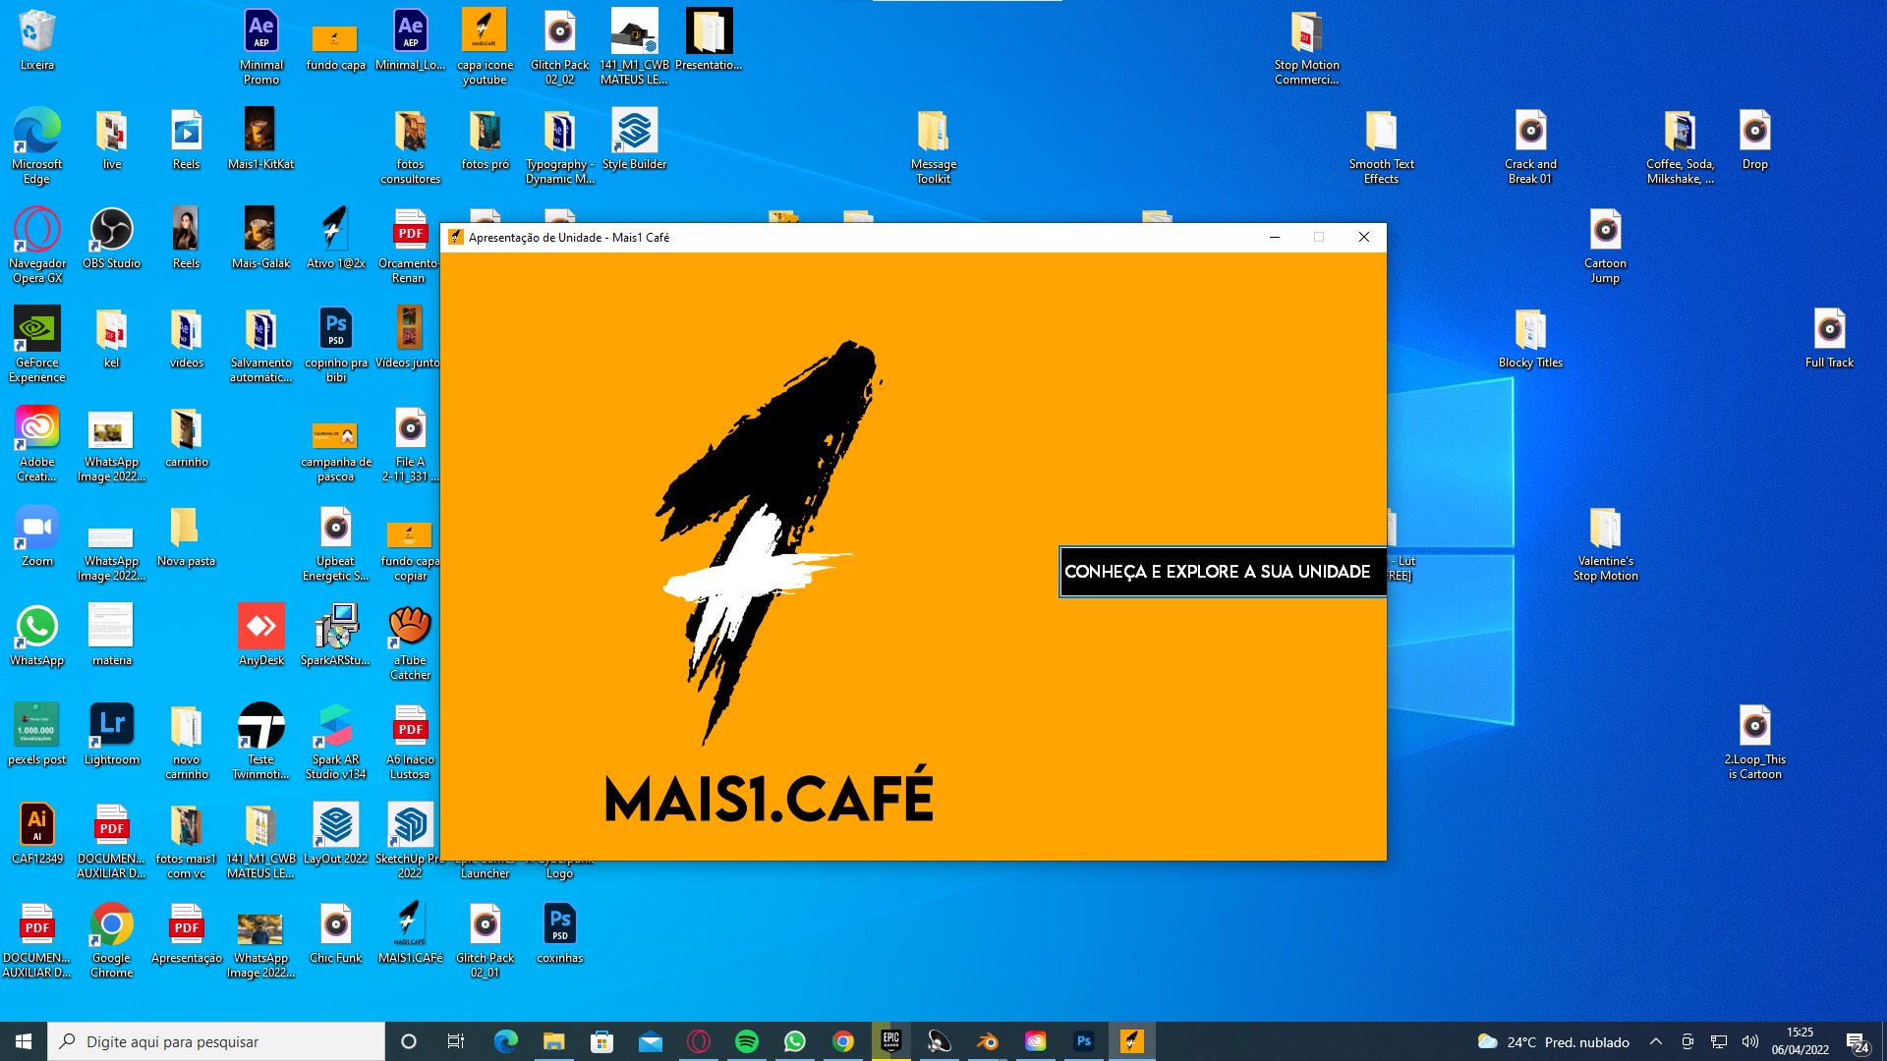Image resolution: width=1887 pixels, height=1061 pixels.
Task: Open Spotify from the taskbar
Action: 747,1041
